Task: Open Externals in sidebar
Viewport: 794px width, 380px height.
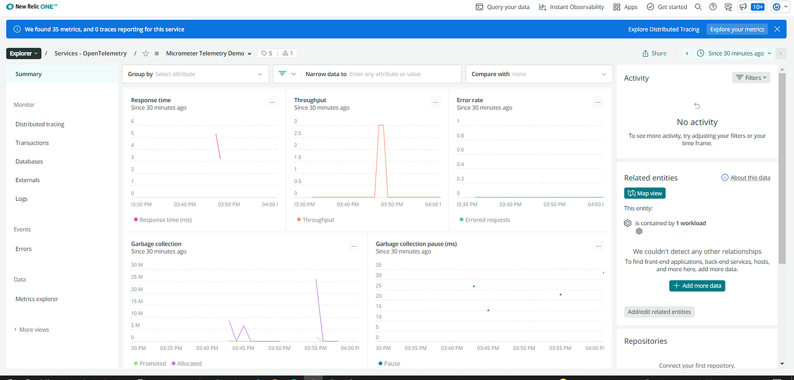Action: 28,180
